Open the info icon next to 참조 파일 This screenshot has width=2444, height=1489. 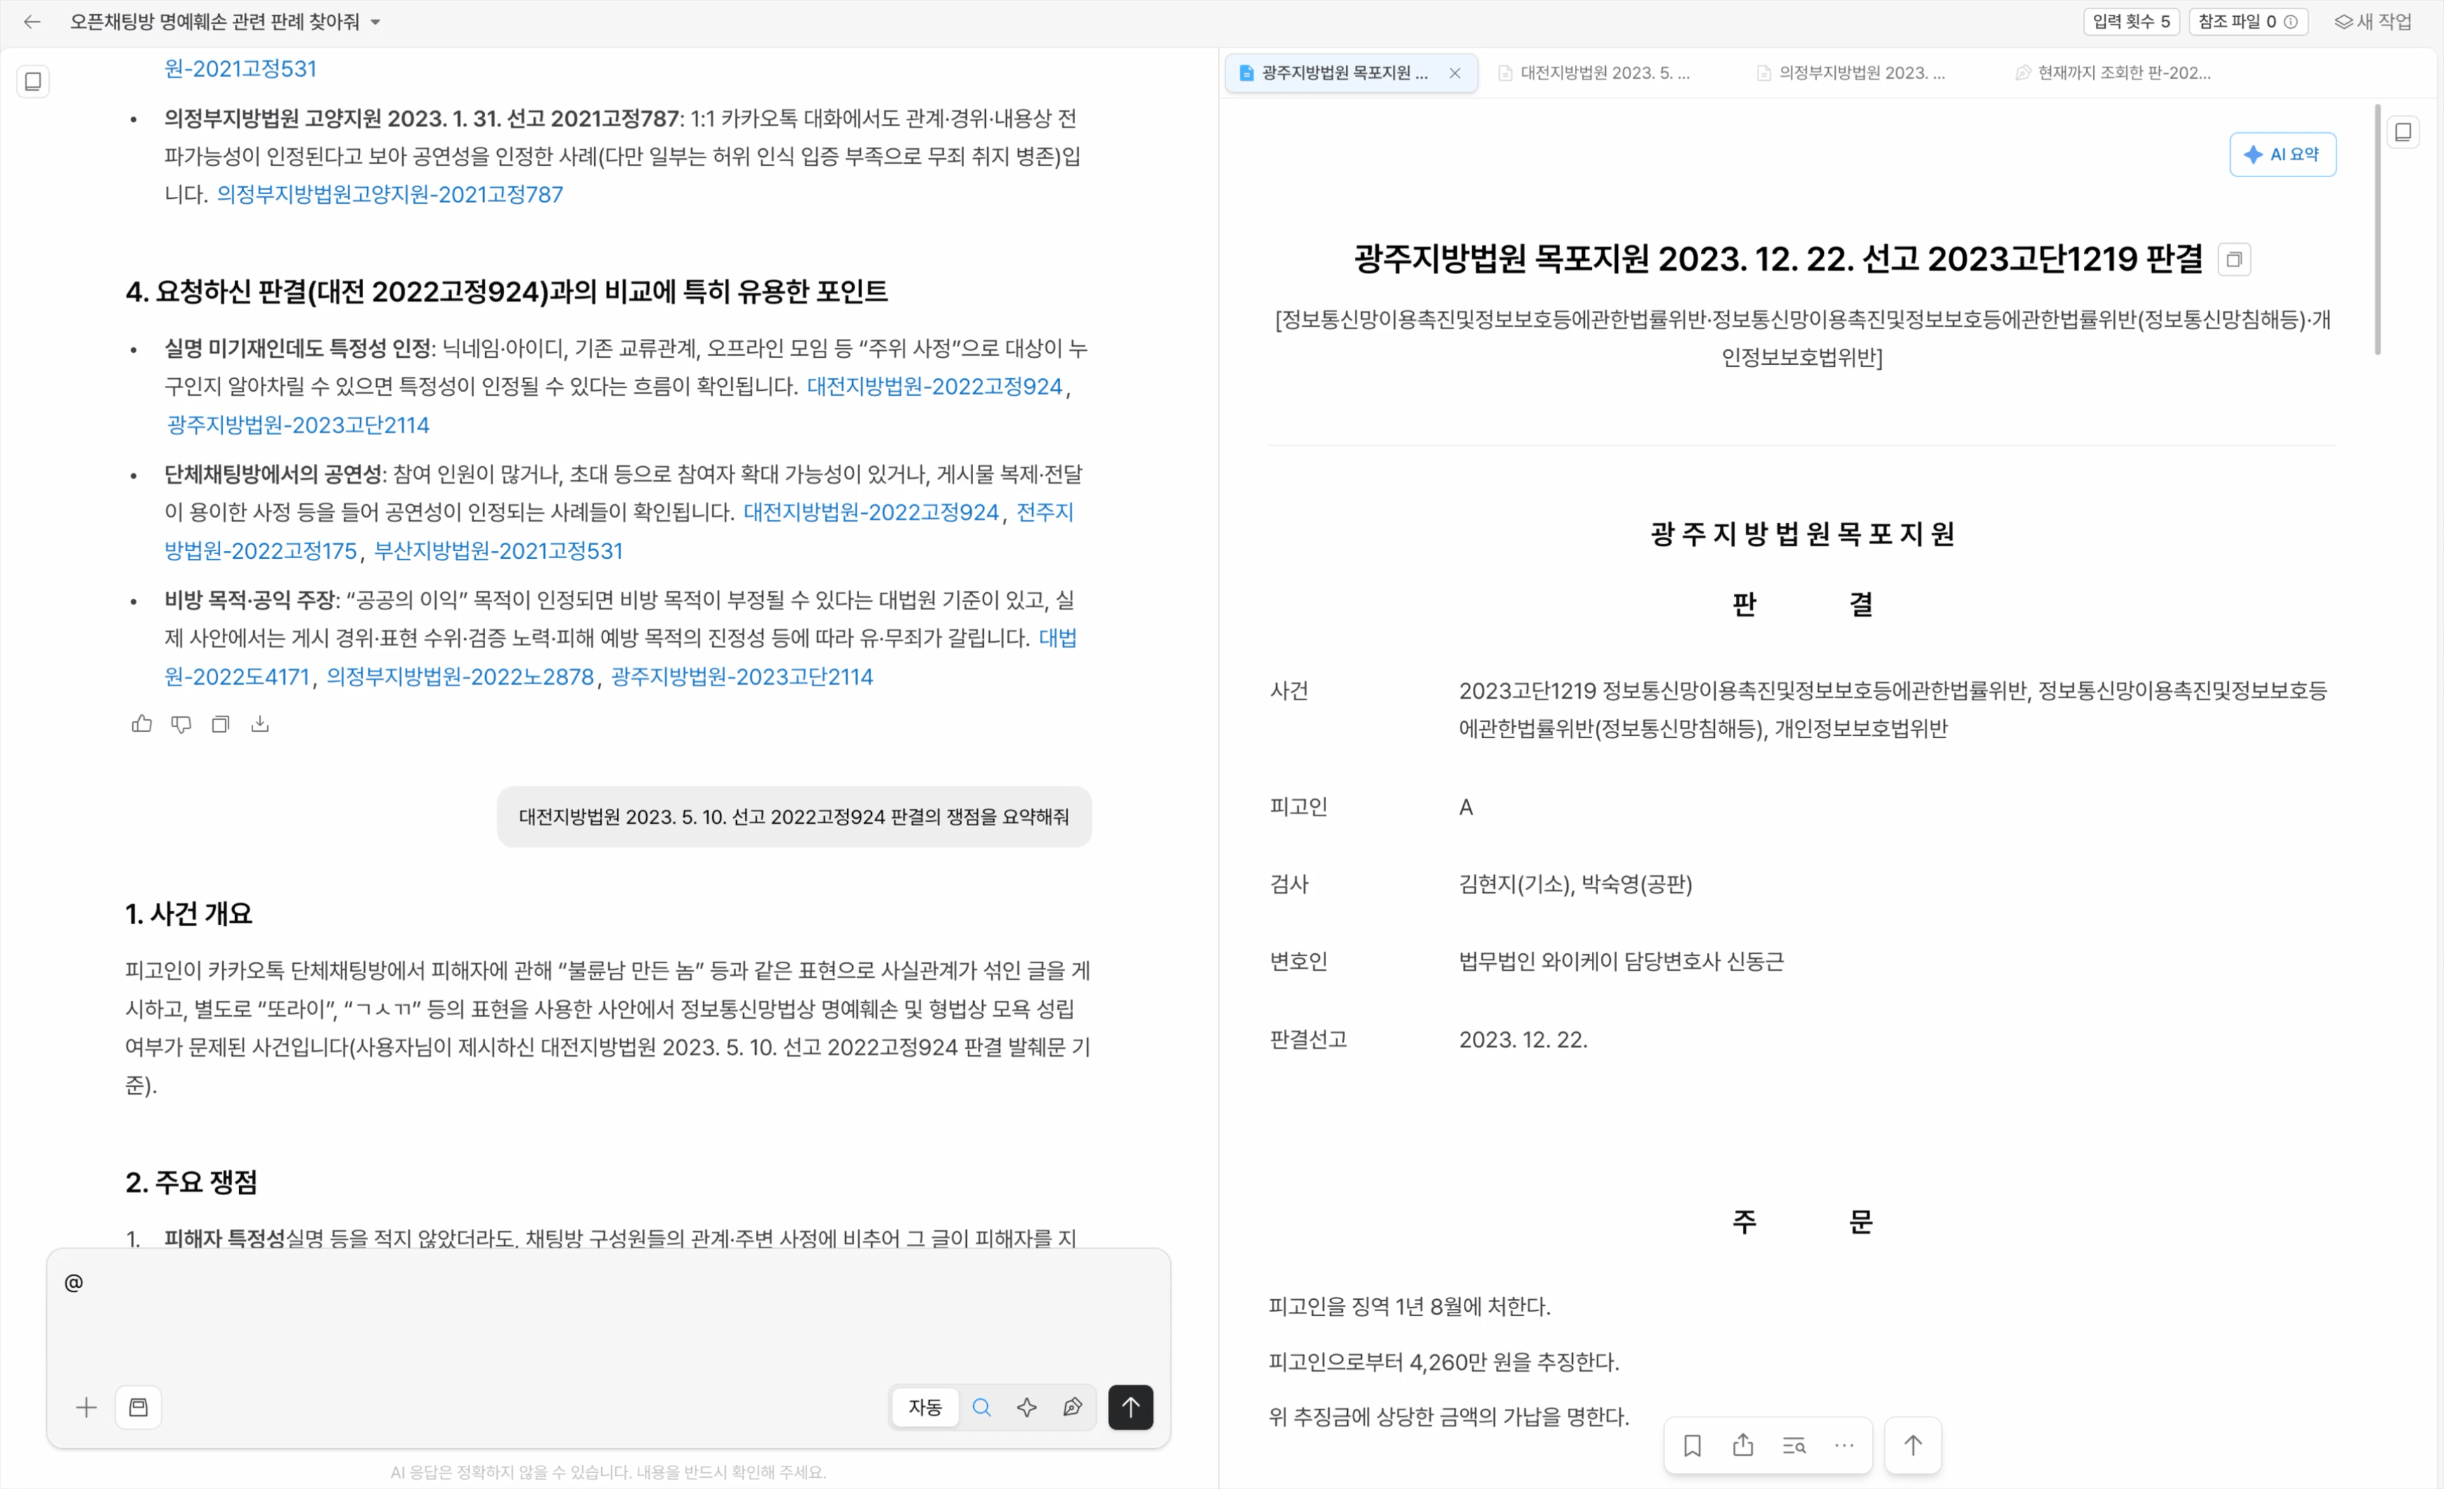point(2291,21)
